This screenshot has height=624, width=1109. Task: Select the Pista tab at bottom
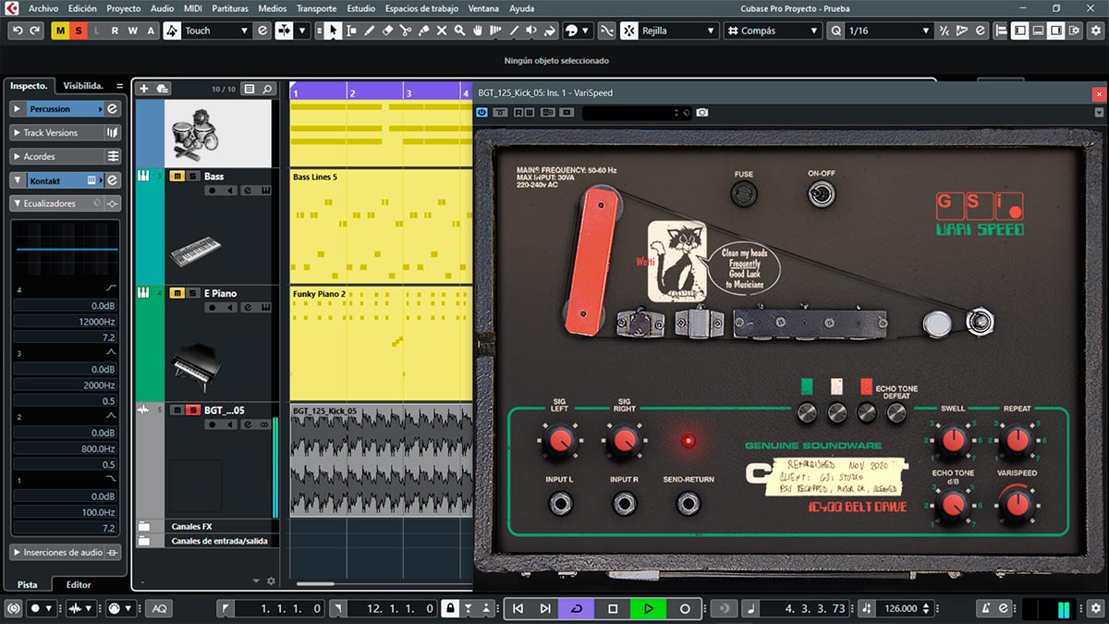click(28, 584)
